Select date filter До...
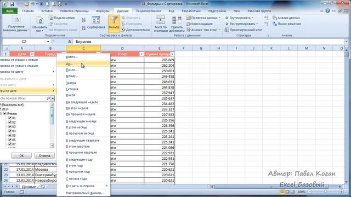 click(83, 64)
